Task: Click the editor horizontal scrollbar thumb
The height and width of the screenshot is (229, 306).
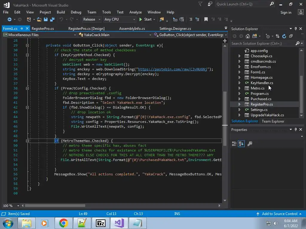Action: (x=55, y=206)
